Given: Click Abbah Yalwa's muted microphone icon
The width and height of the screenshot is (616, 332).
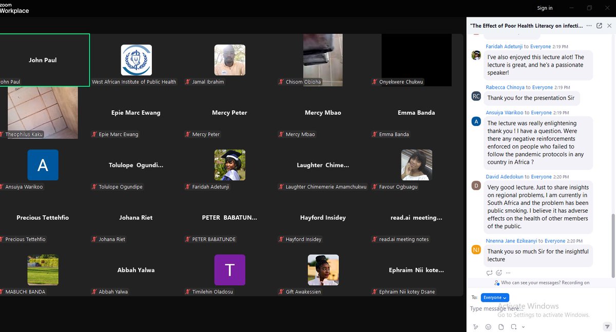Looking at the screenshot, I should point(94,292).
